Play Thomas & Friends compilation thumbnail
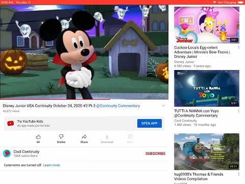245x184 pixels. 207,152
